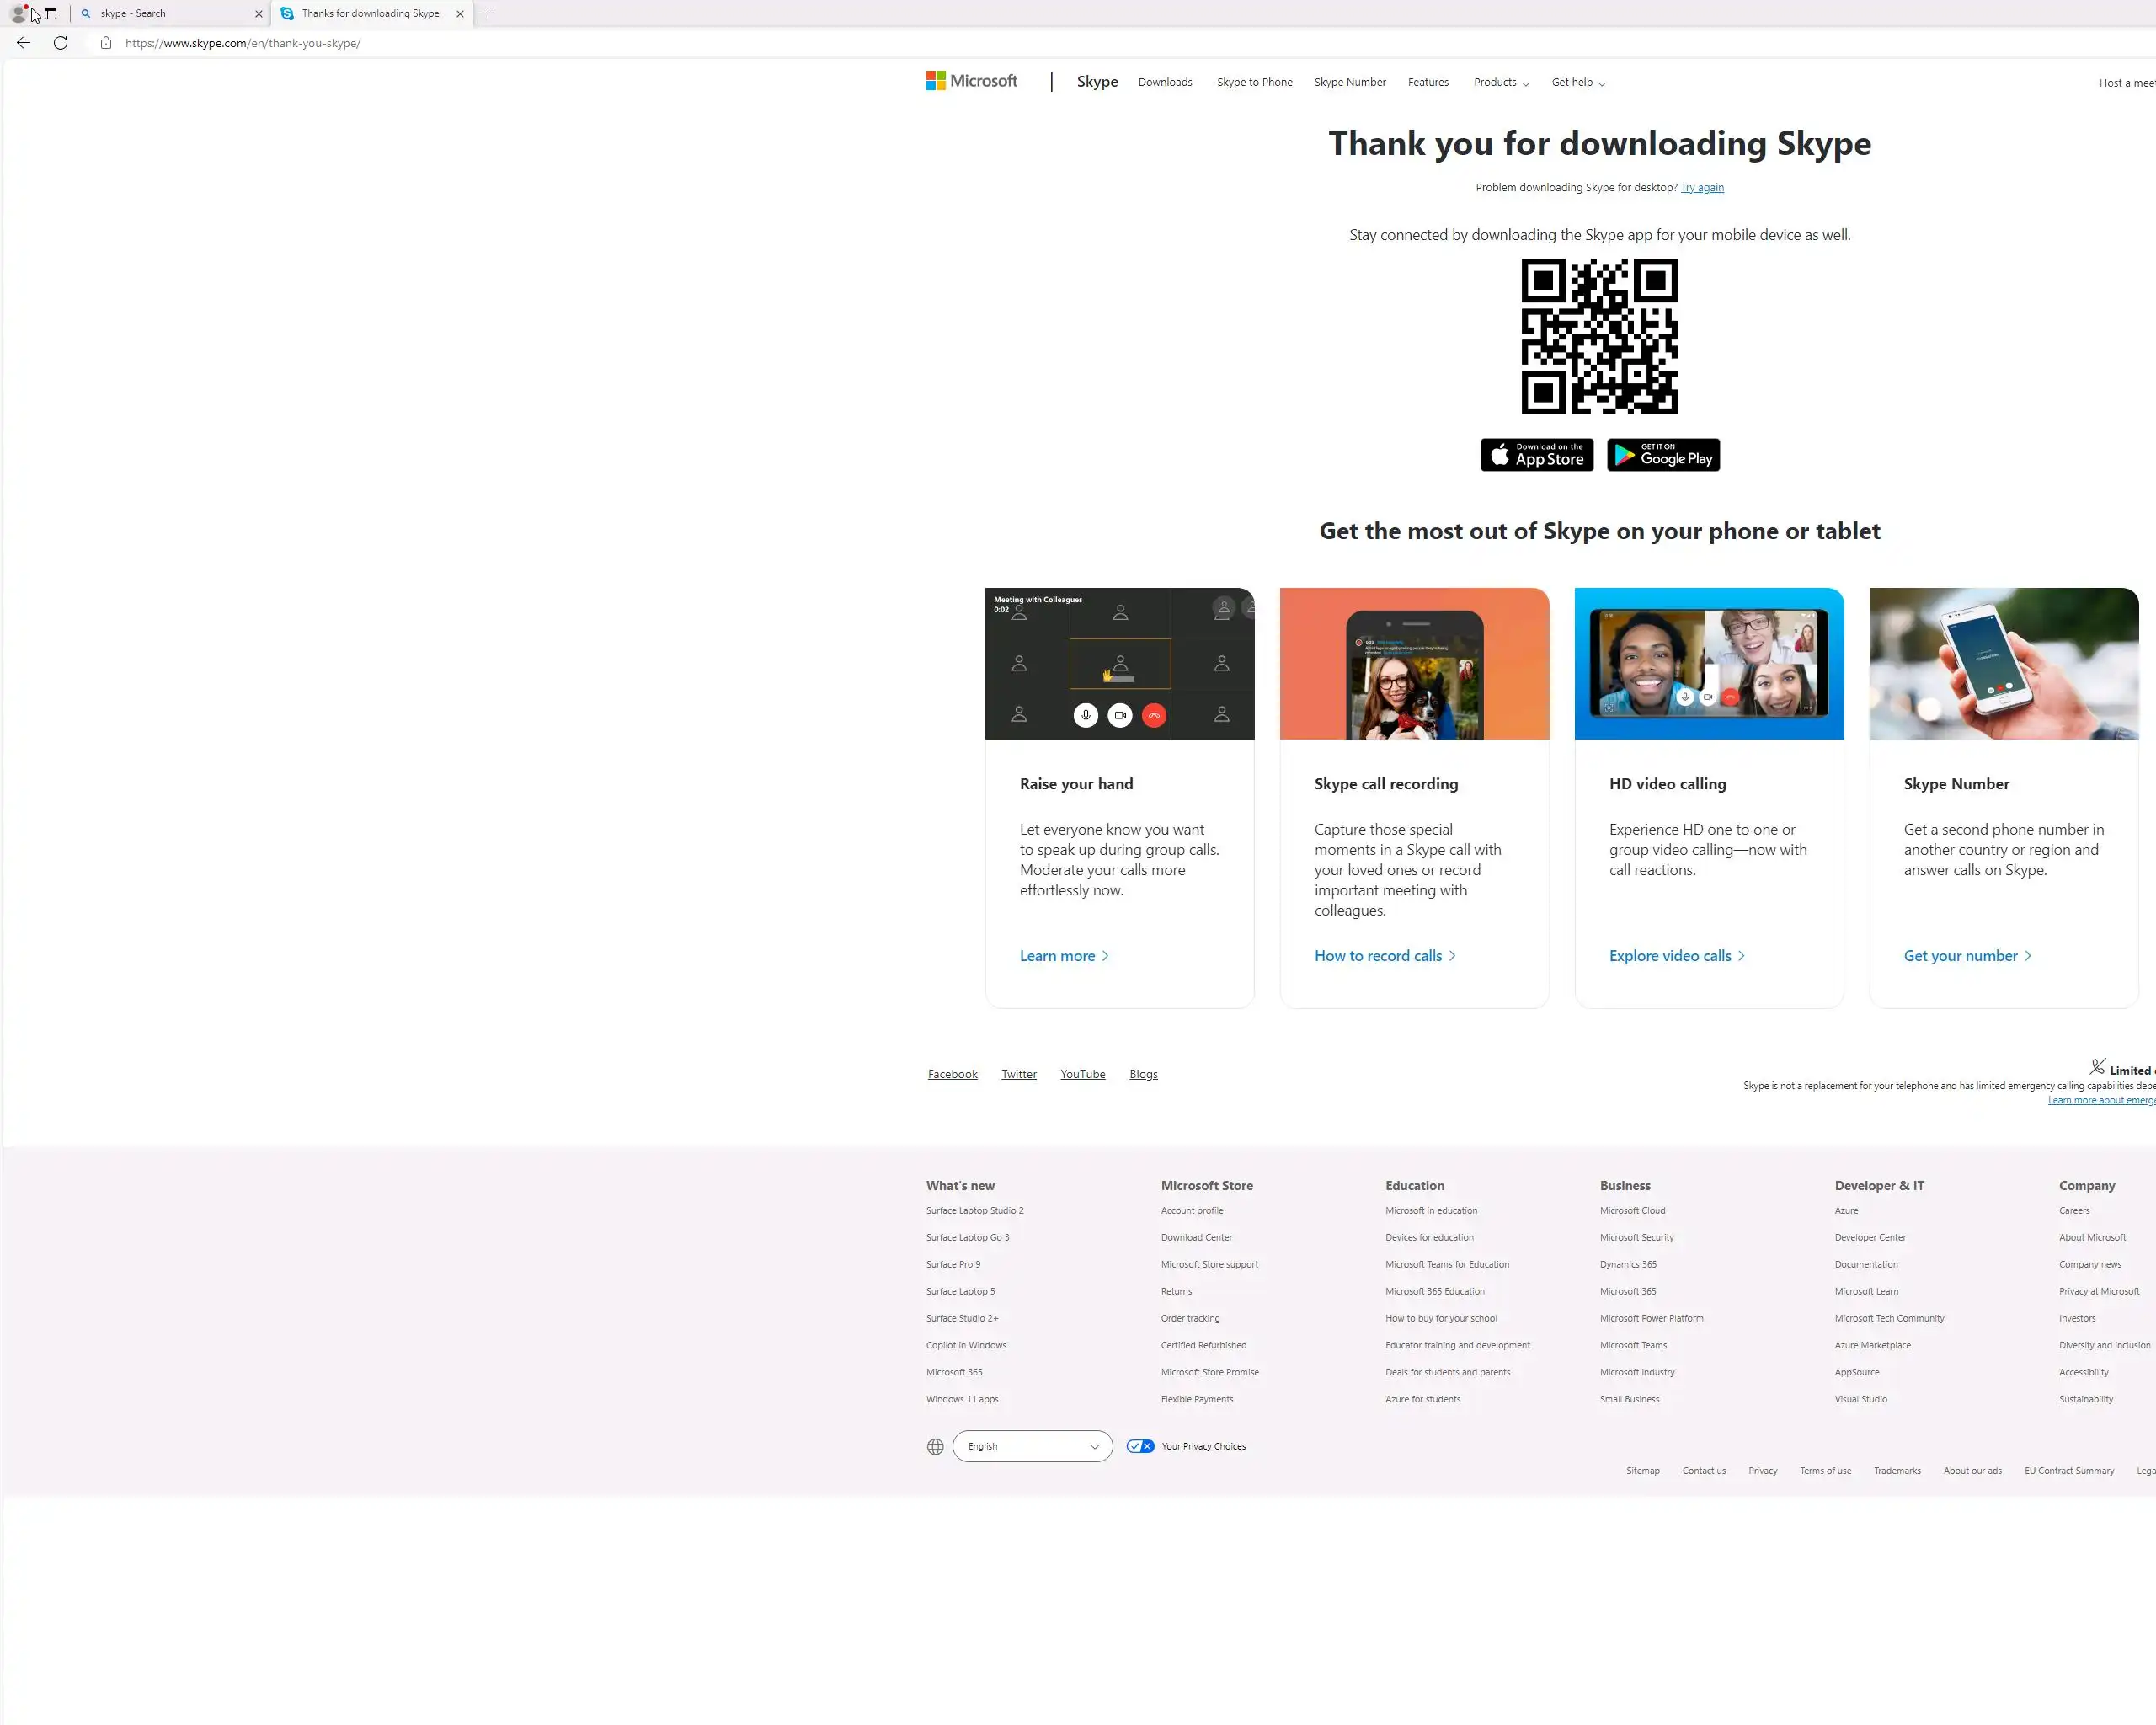Click the browser back arrow
This screenshot has width=2156, height=1725.
(x=24, y=43)
